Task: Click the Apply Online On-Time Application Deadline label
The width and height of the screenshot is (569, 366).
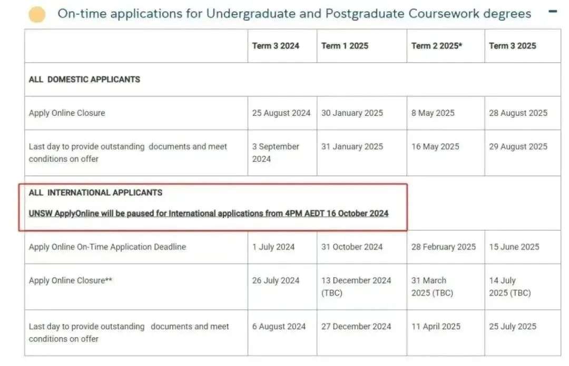Action: [107, 247]
